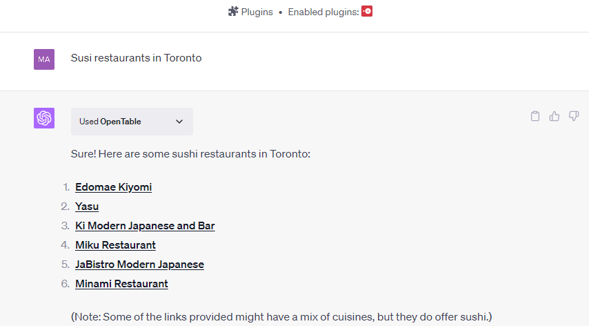Click the note about mixed cuisines
The image size is (589, 326).
(281, 316)
